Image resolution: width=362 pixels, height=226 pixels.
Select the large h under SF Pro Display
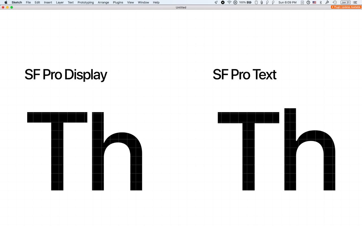click(117, 151)
